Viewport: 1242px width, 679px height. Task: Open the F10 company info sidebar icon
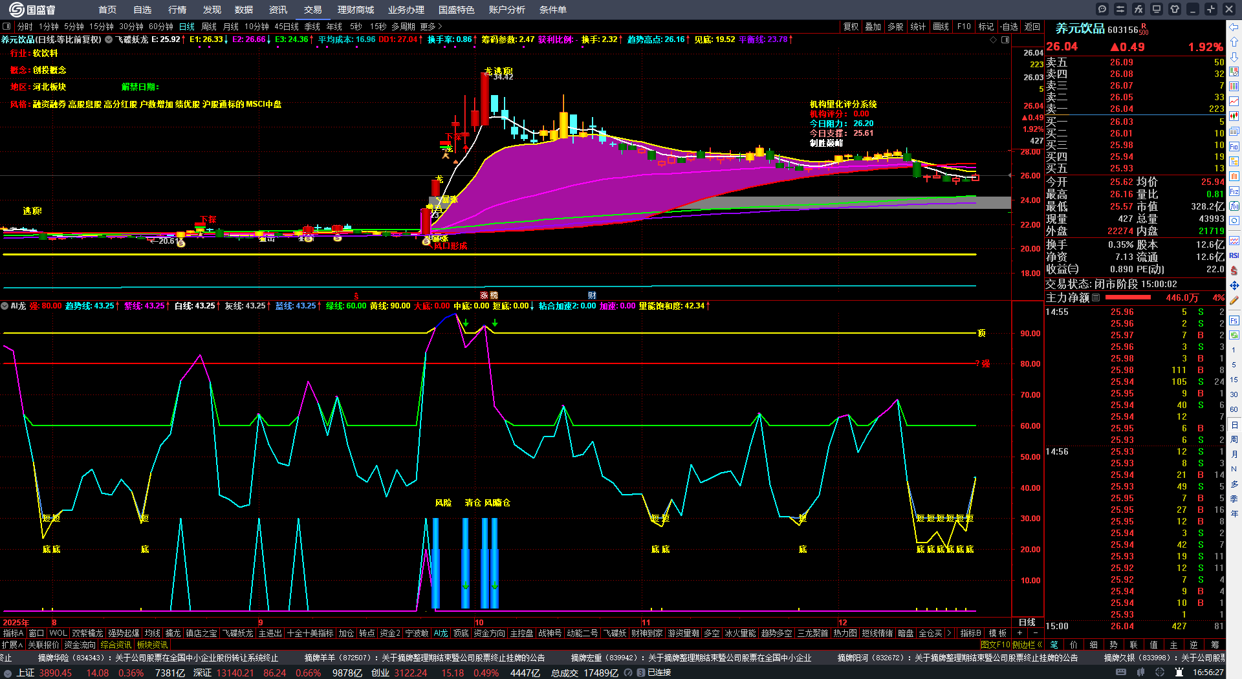coord(1234,146)
